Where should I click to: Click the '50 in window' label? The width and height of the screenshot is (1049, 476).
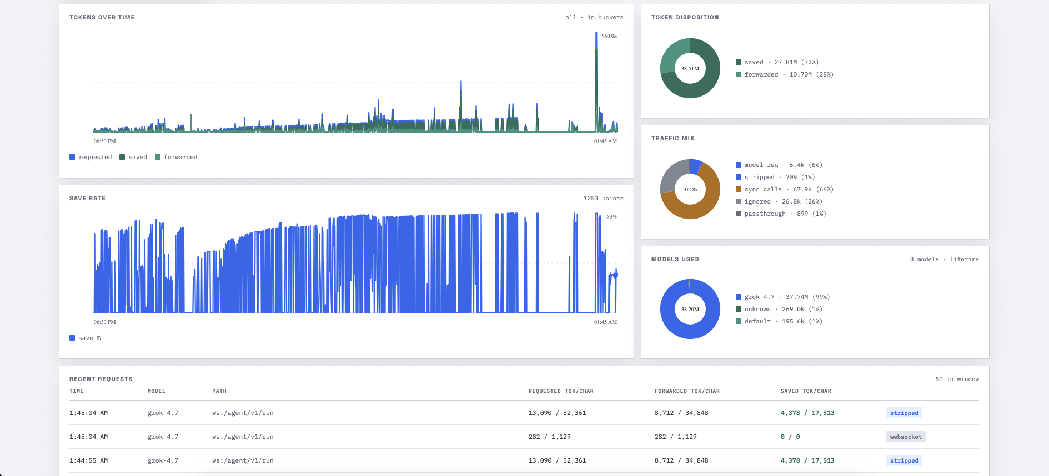tap(957, 379)
